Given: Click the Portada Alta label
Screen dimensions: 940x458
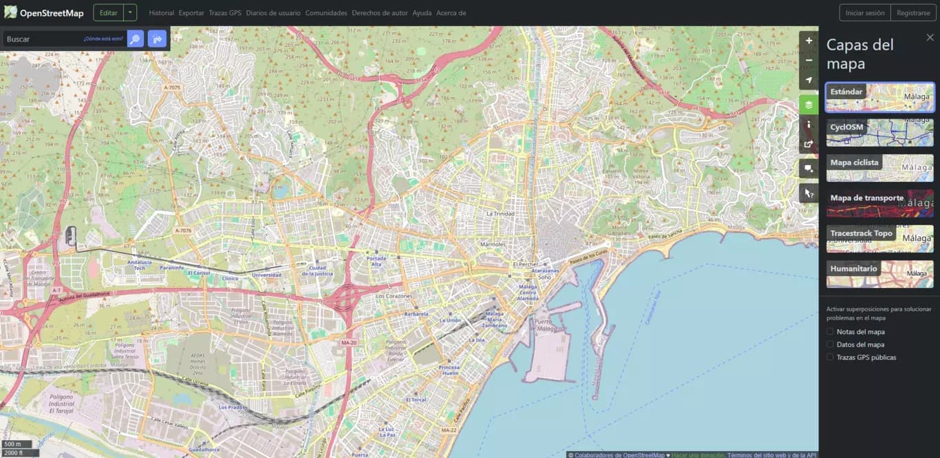Looking at the screenshot, I should (376, 262).
